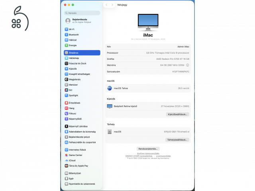Click the iMac computer image
The image size is (255, 191).
tap(148, 22)
